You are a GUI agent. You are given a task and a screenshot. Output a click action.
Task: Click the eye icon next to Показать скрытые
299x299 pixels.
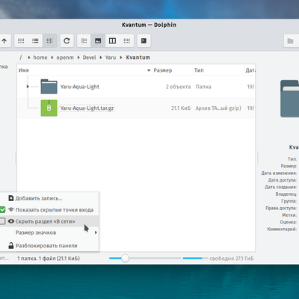[11, 210]
